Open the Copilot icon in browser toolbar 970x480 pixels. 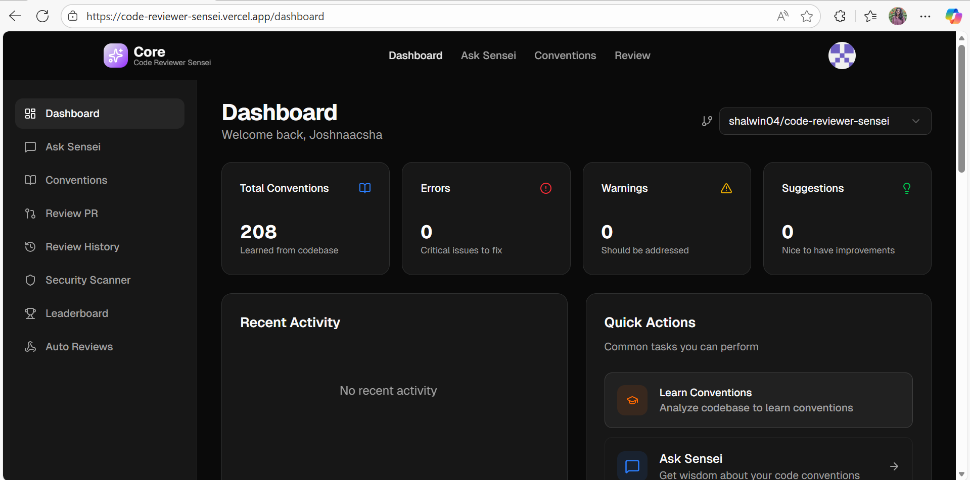(x=953, y=16)
